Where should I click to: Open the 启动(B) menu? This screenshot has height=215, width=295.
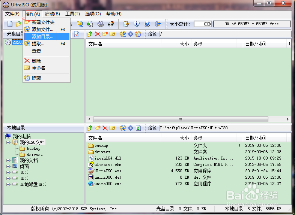[x=52, y=14]
